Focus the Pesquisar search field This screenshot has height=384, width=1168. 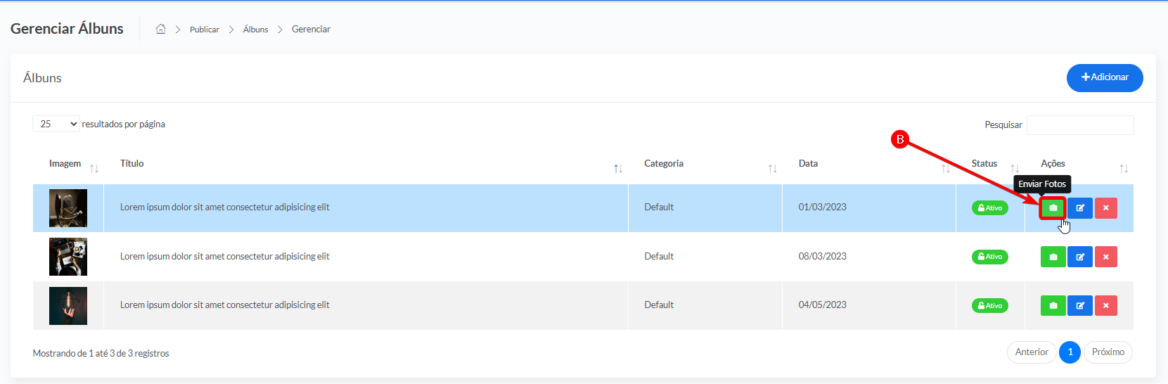tap(1080, 125)
